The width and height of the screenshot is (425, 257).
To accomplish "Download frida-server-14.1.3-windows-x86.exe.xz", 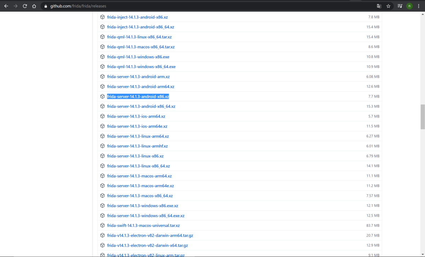I will (143, 206).
